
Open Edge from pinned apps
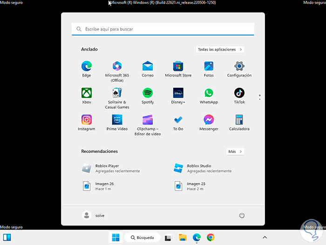[x=87, y=69]
